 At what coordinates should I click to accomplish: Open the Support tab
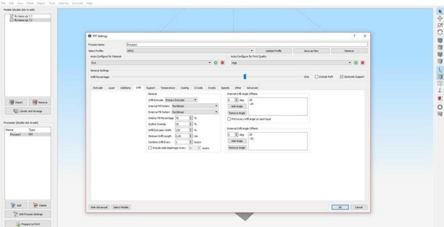point(150,87)
